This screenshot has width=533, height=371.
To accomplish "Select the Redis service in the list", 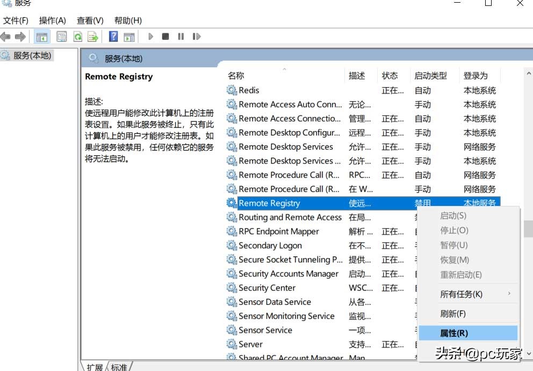I will click(x=250, y=90).
